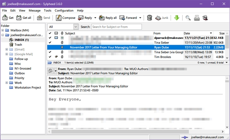Toggle check mark on dparrack message row
Viewport: 230px width, 140px height.
(50, 38)
